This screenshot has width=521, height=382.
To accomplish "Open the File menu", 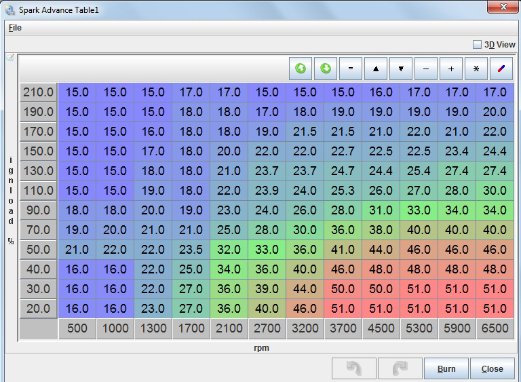I will 15,28.
